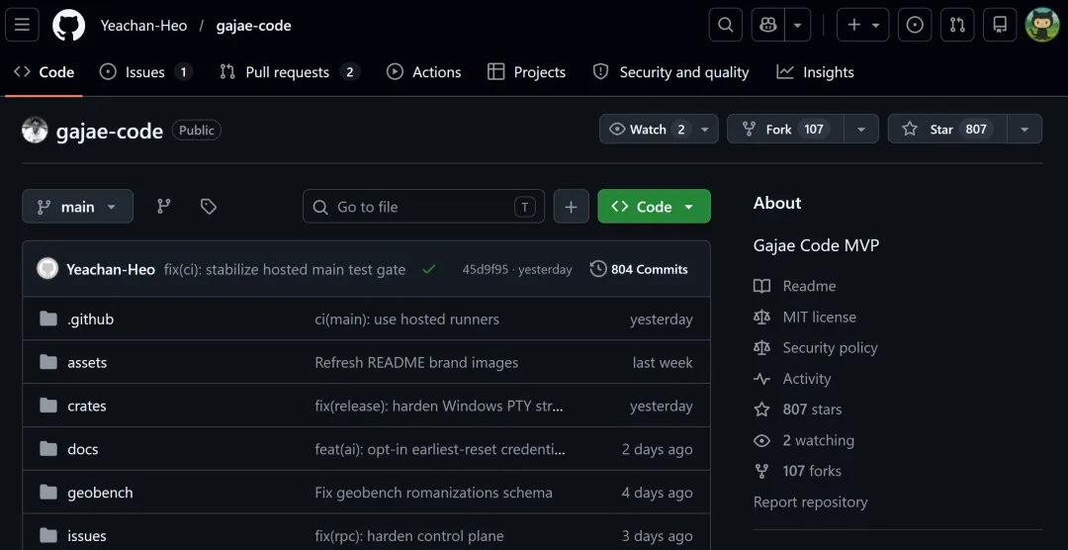Viewport: 1068px width, 550px height.
Task: View tags via the tag icon
Action: (x=209, y=207)
